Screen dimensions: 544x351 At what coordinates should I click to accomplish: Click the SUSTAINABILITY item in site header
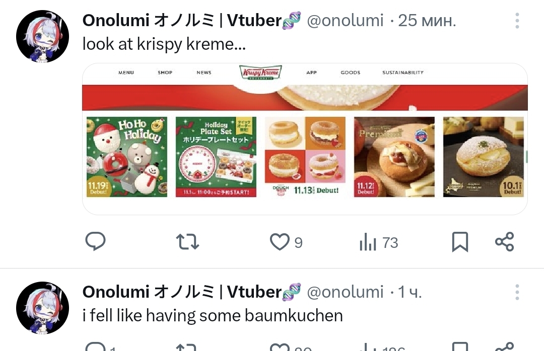[403, 72]
